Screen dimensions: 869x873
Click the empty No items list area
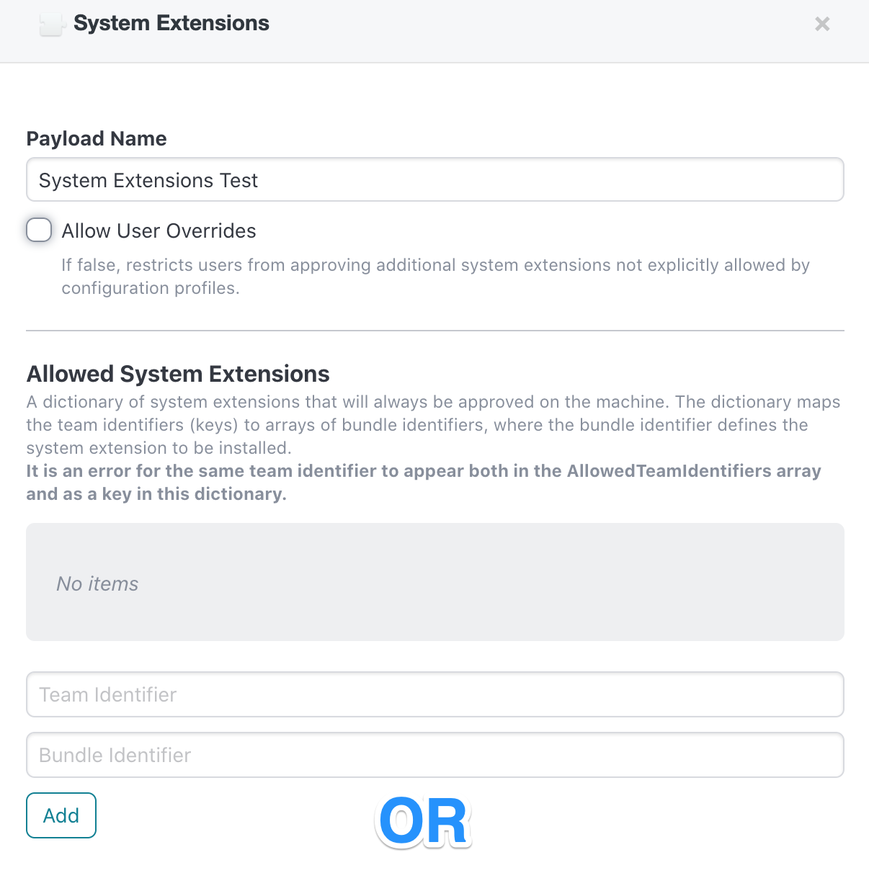point(435,582)
